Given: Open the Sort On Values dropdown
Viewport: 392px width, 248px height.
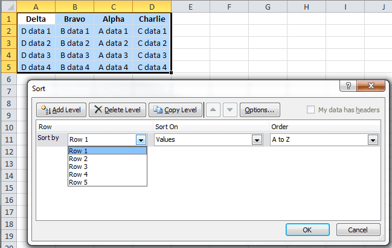Looking at the screenshot, I should [x=257, y=140].
